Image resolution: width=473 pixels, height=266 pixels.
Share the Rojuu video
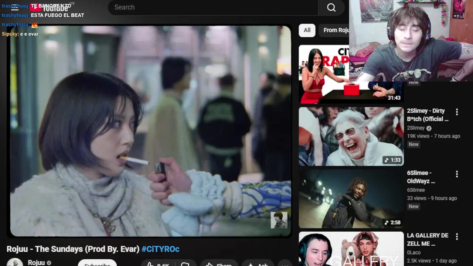[x=218, y=264]
